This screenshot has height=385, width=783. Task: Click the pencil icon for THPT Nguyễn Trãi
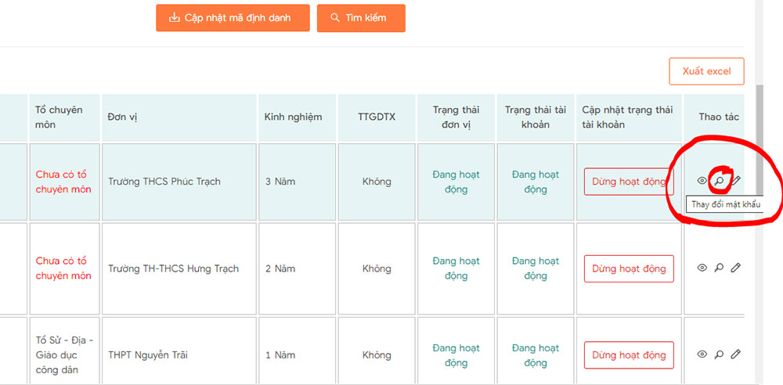pos(735,354)
